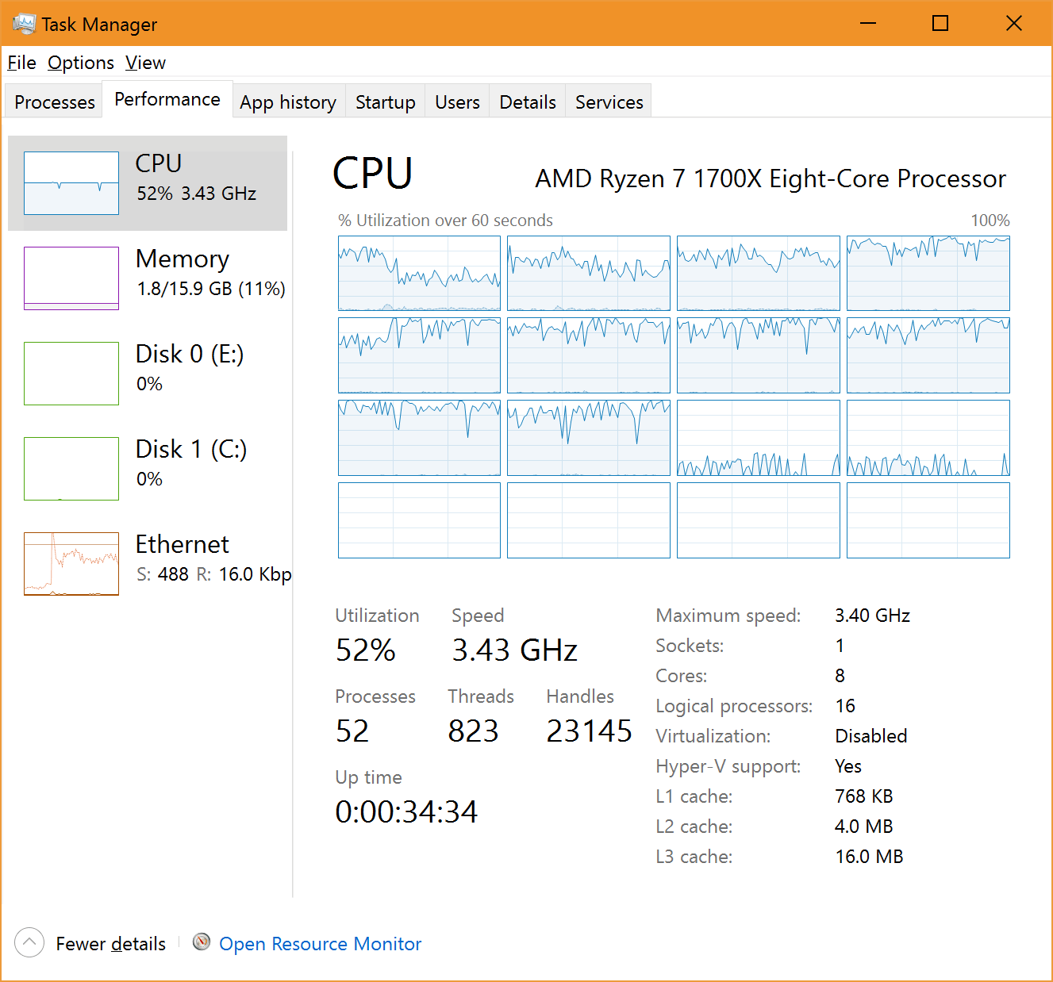The image size is (1053, 982).
Task: Select the Memory mini graph in sidebar
Action: [x=71, y=278]
